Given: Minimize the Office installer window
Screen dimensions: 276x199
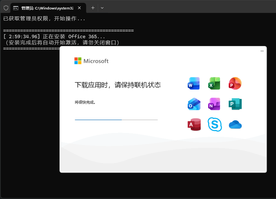Looking at the screenshot, I should 262,51.
